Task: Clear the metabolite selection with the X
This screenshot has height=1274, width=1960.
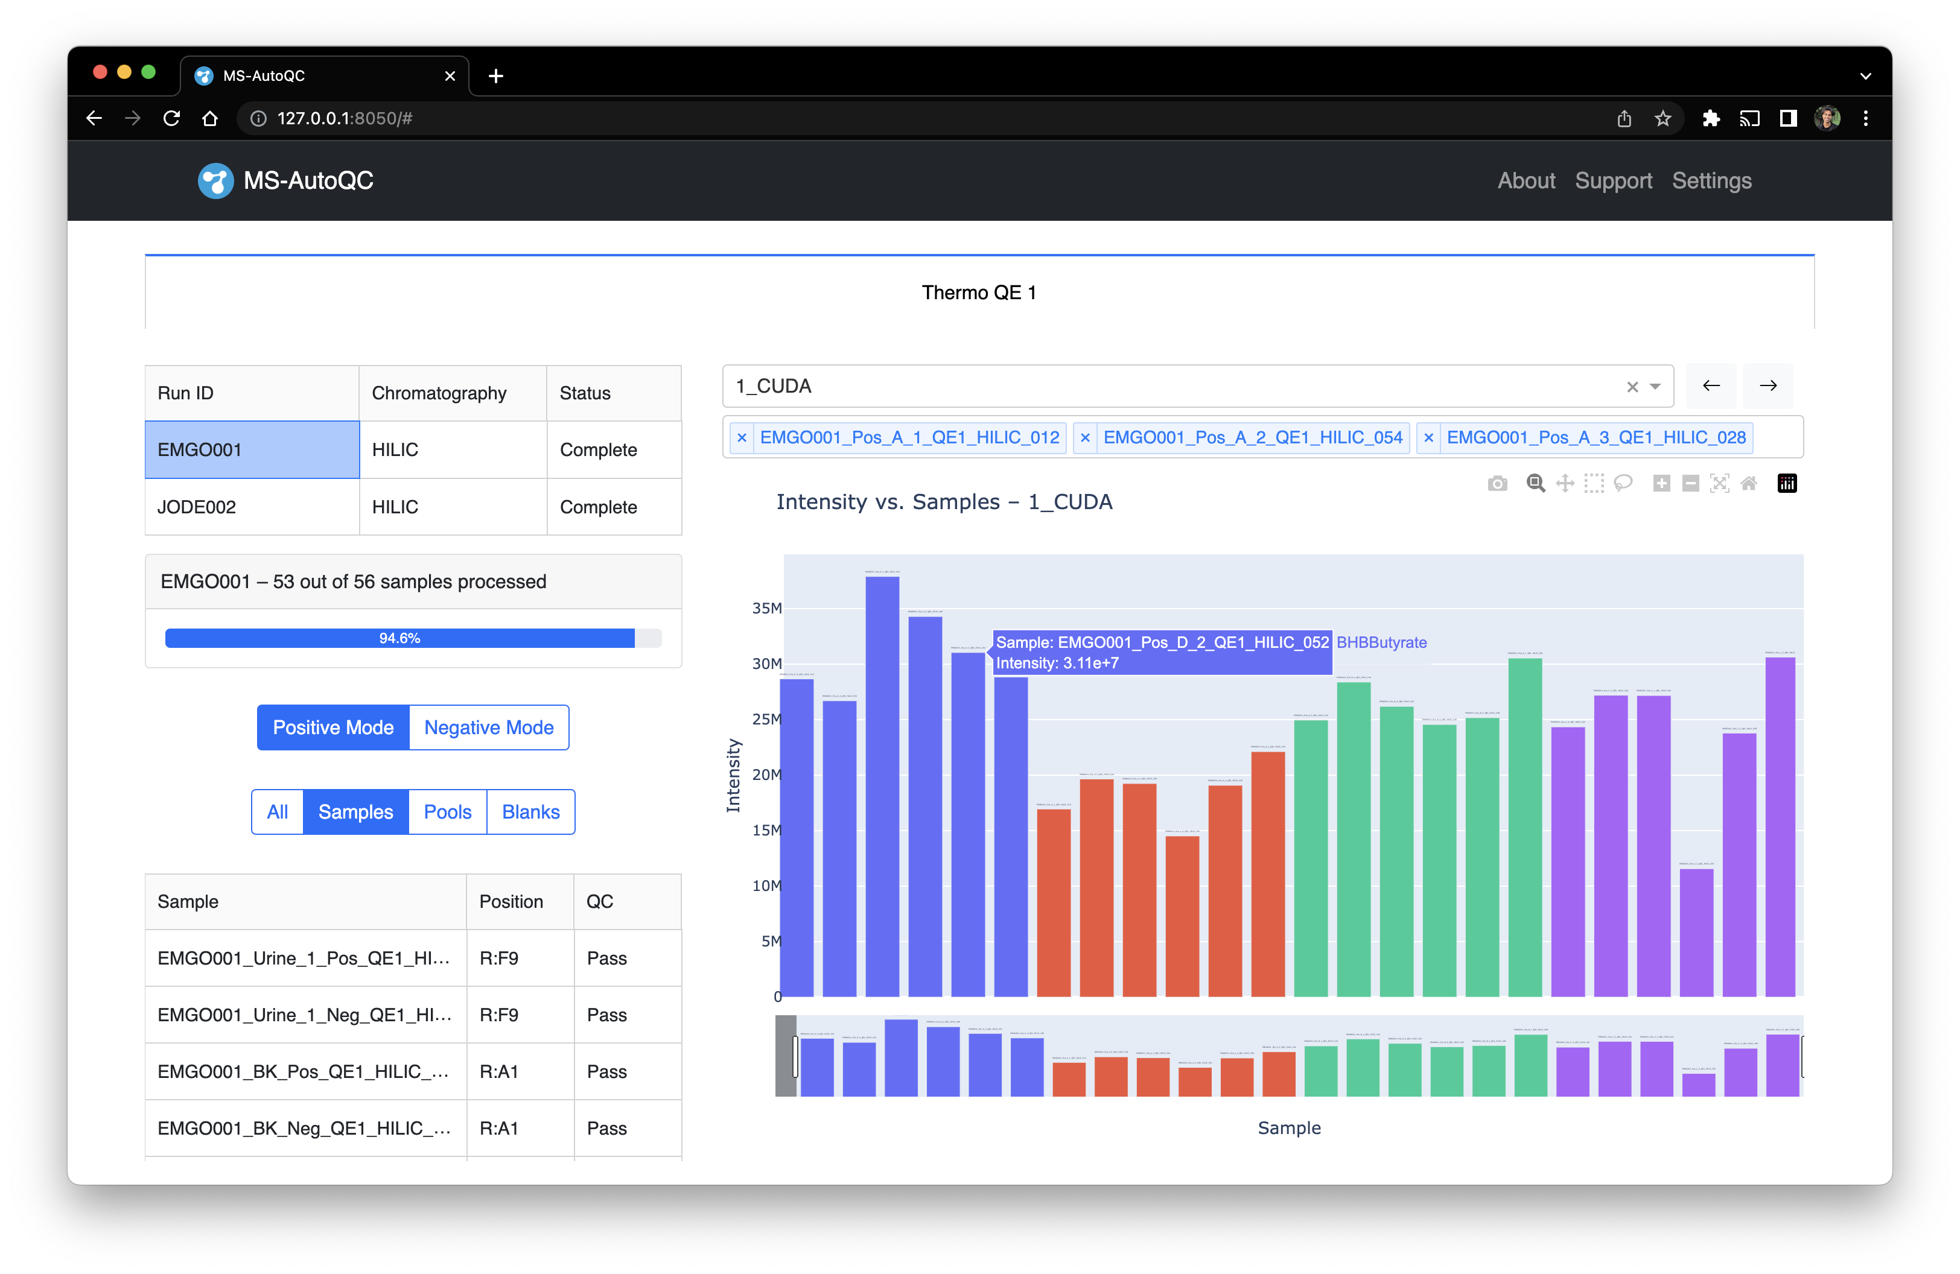Action: pyautogui.click(x=1633, y=386)
